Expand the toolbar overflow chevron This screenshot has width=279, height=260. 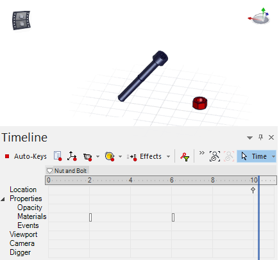pyautogui.click(x=201, y=153)
